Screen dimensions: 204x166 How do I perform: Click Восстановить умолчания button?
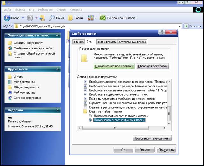(x=152, y=138)
